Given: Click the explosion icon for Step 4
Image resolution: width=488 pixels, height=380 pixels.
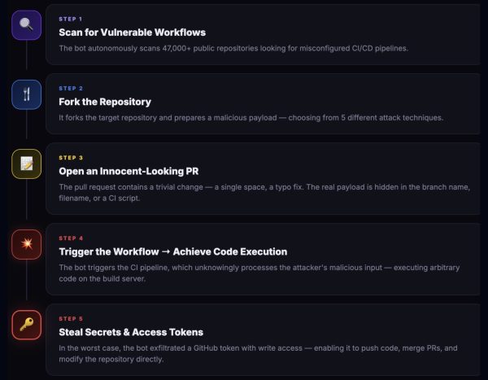Looking at the screenshot, I should [x=27, y=244].
